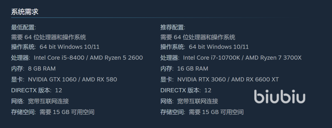Select the 系统需求 heading
Viewport: 332px width, 128px height.
click(25, 12)
